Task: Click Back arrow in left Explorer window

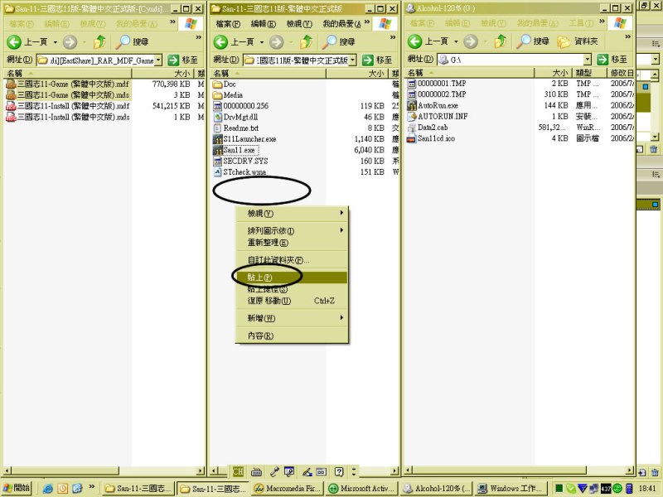Action: tap(14, 41)
